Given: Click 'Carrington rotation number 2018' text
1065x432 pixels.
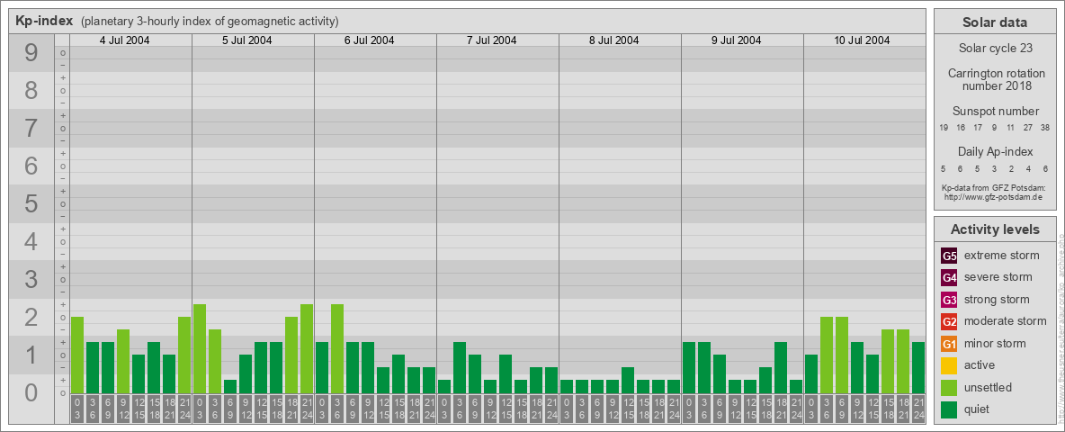Looking at the screenshot, I should click(997, 79).
